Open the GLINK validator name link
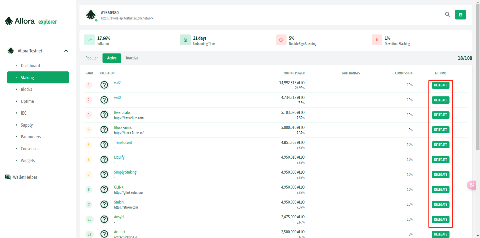 119,187
